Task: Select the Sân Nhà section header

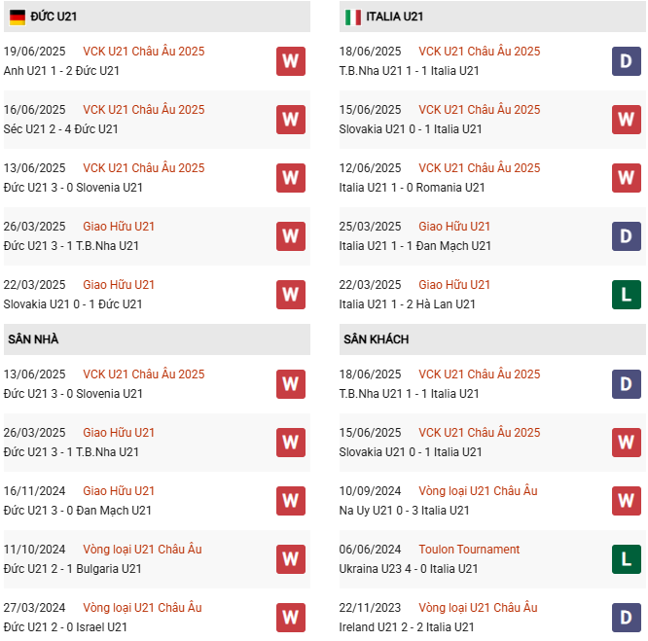Action: coord(157,339)
